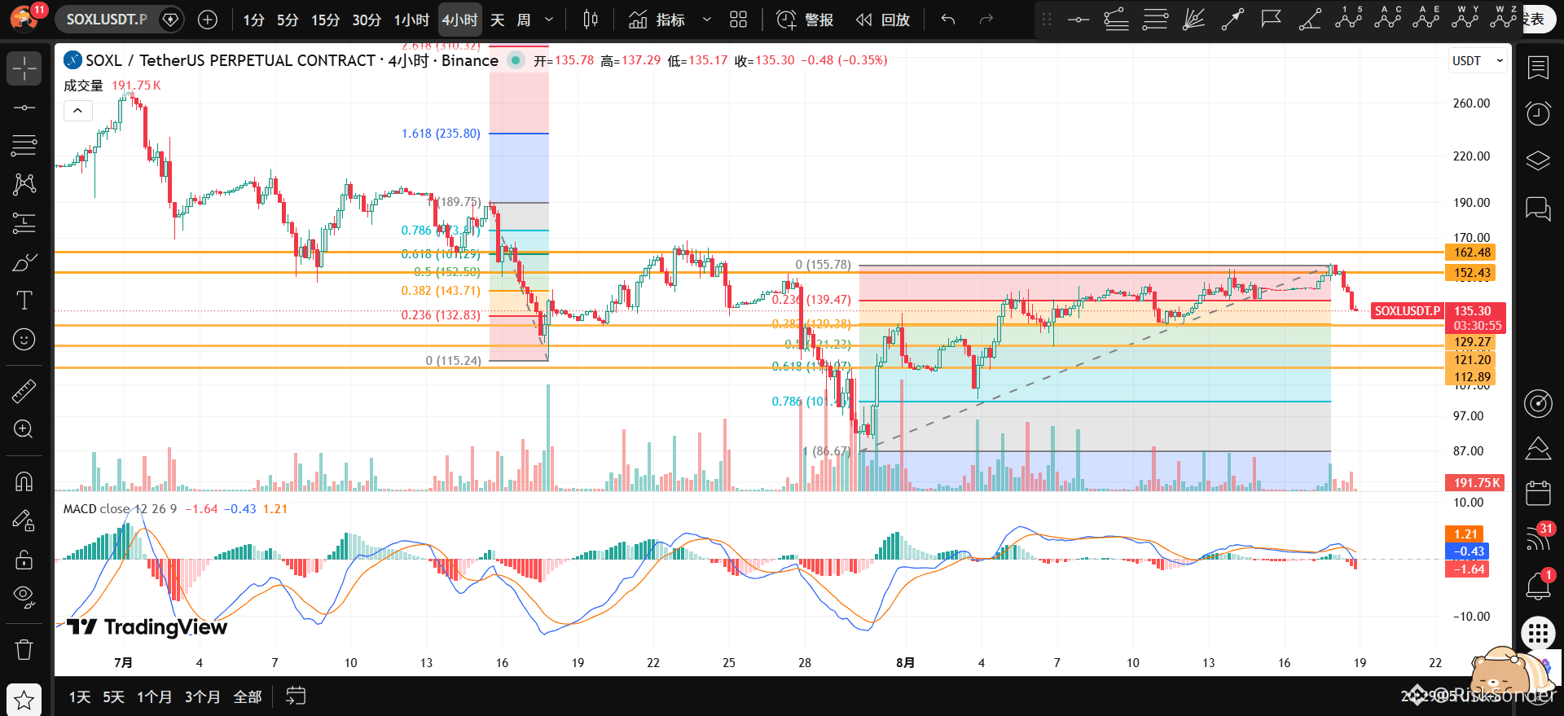
Task: Open the calendar panel
Action: pos(1538,493)
